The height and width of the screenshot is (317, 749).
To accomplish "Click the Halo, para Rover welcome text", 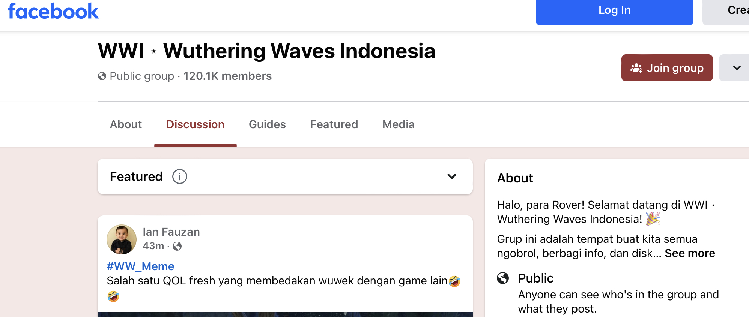I will (606, 212).
